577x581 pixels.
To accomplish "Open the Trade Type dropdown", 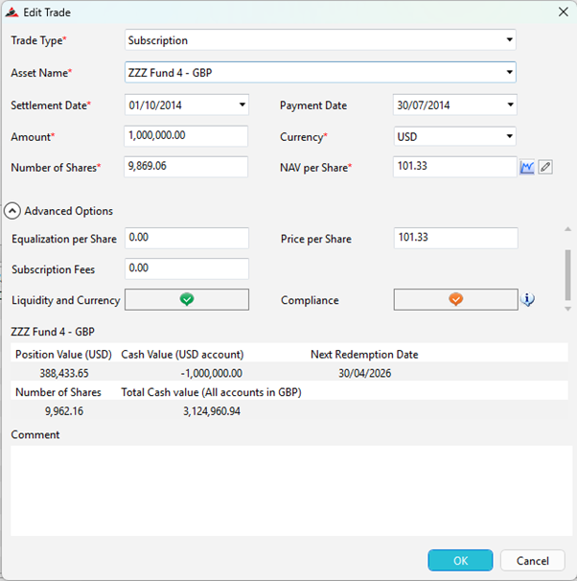I will point(509,39).
